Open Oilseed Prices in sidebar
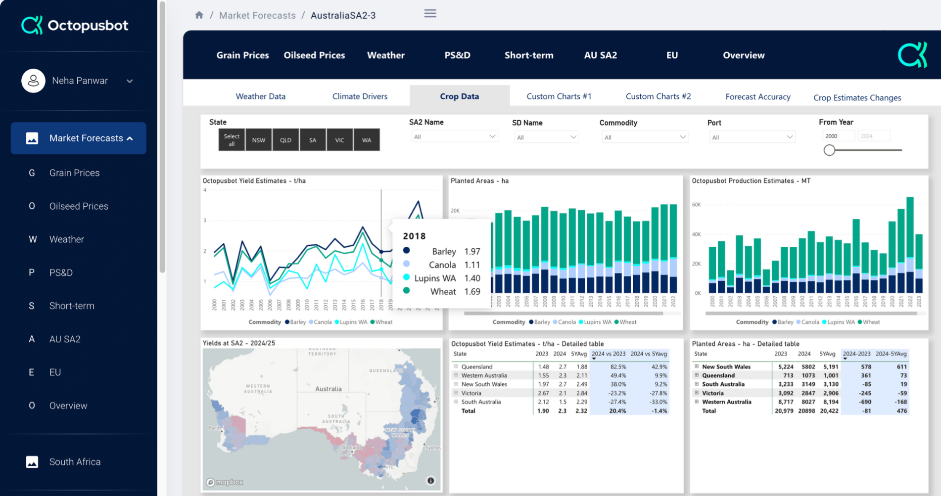 [79, 206]
